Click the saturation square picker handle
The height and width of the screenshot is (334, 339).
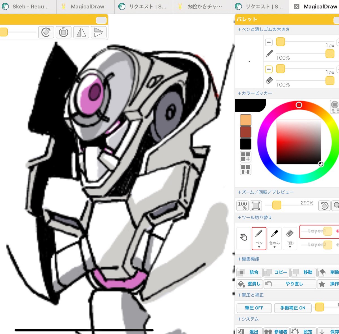pos(321,164)
